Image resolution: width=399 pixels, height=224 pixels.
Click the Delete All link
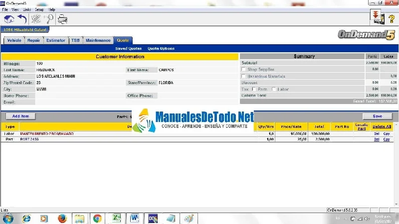click(382, 127)
